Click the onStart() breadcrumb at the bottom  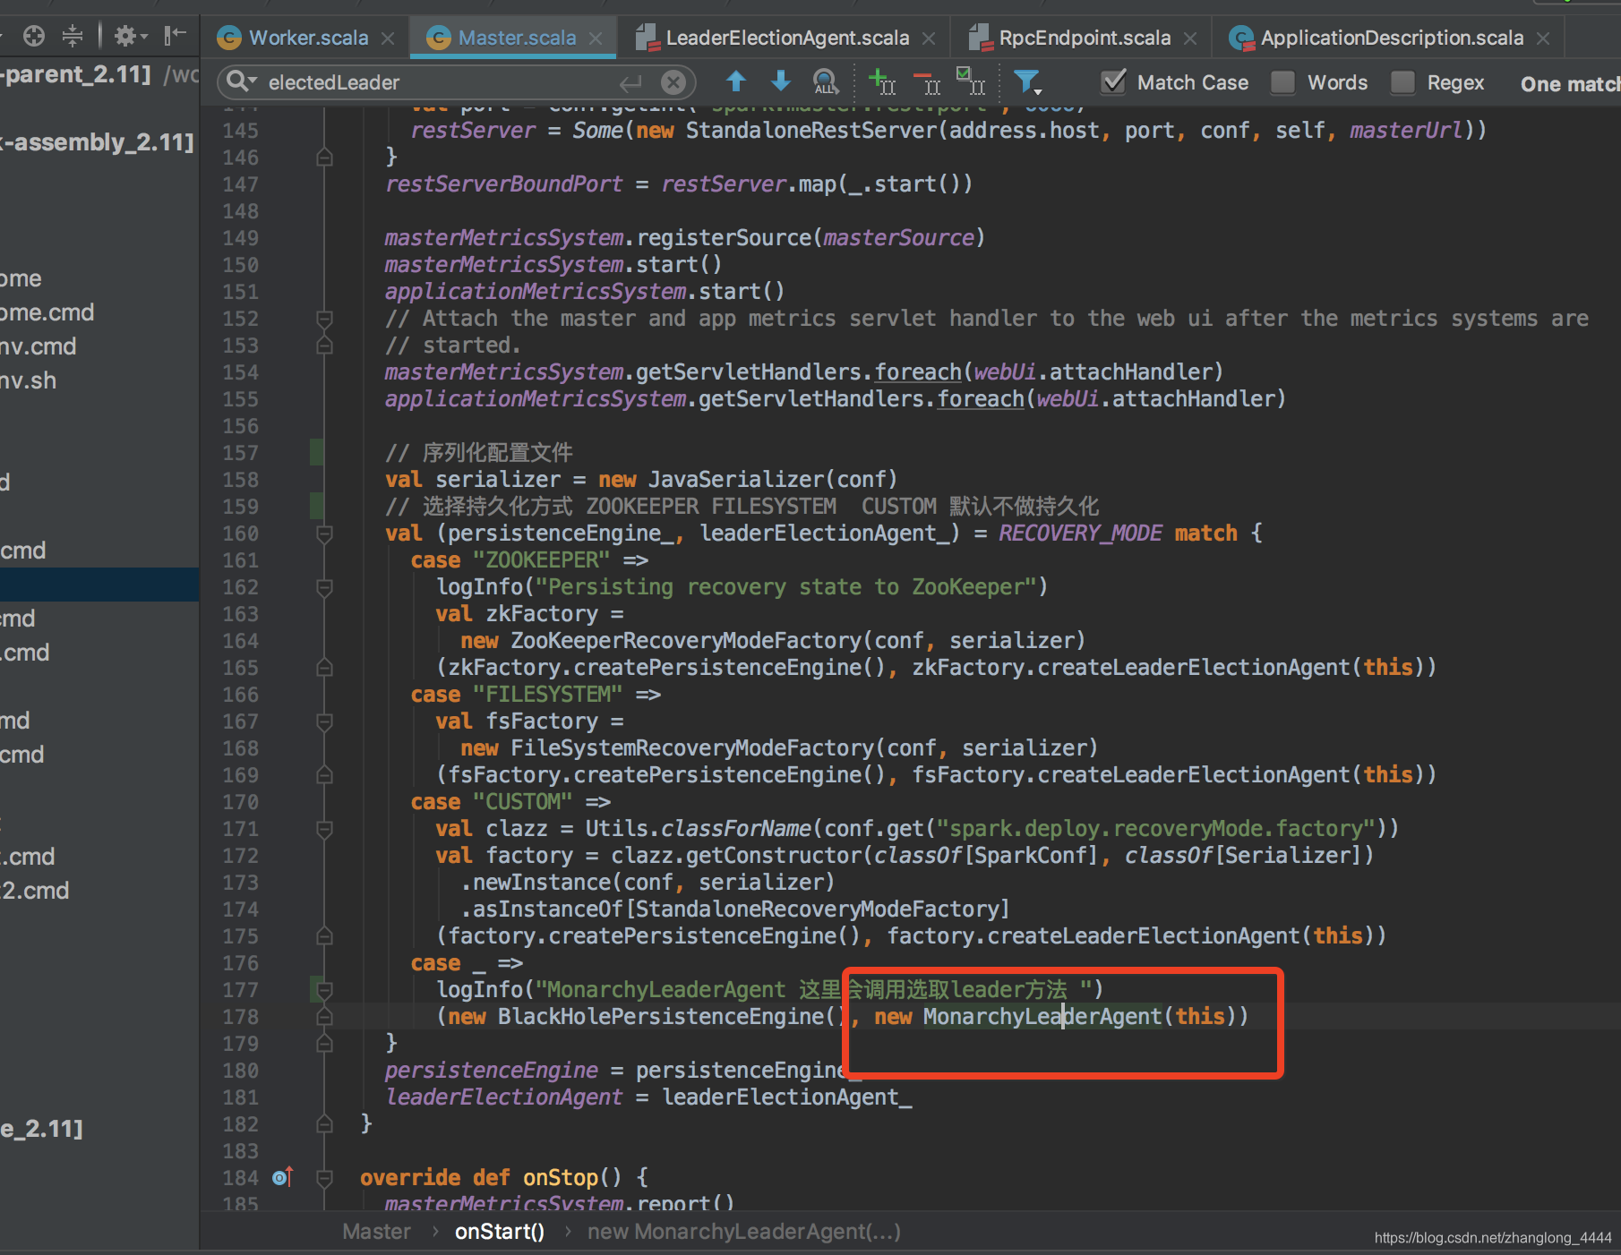499,1231
